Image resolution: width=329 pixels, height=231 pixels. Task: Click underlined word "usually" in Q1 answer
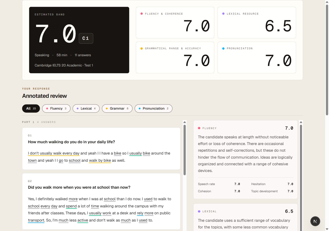click(x=135, y=153)
